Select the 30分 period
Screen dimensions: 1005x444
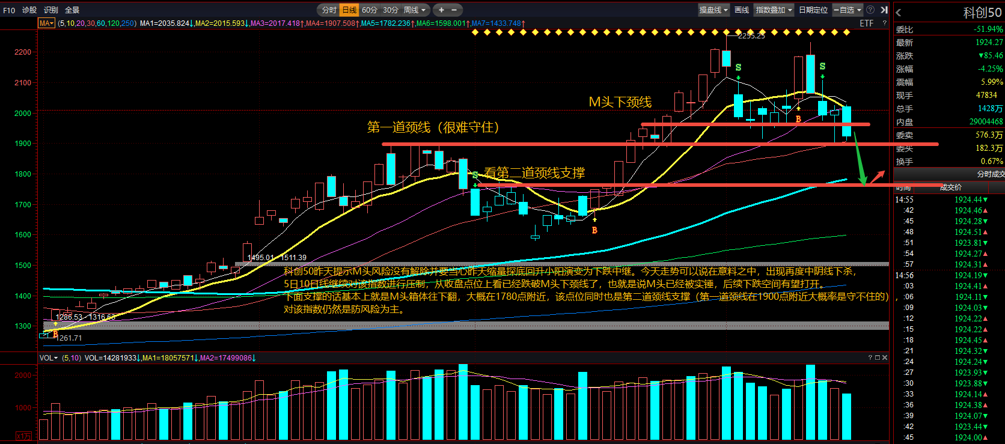pos(391,10)
